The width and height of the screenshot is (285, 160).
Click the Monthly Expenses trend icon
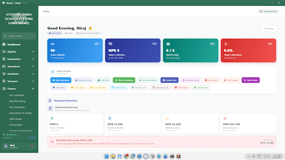click(x=167, y=118)
